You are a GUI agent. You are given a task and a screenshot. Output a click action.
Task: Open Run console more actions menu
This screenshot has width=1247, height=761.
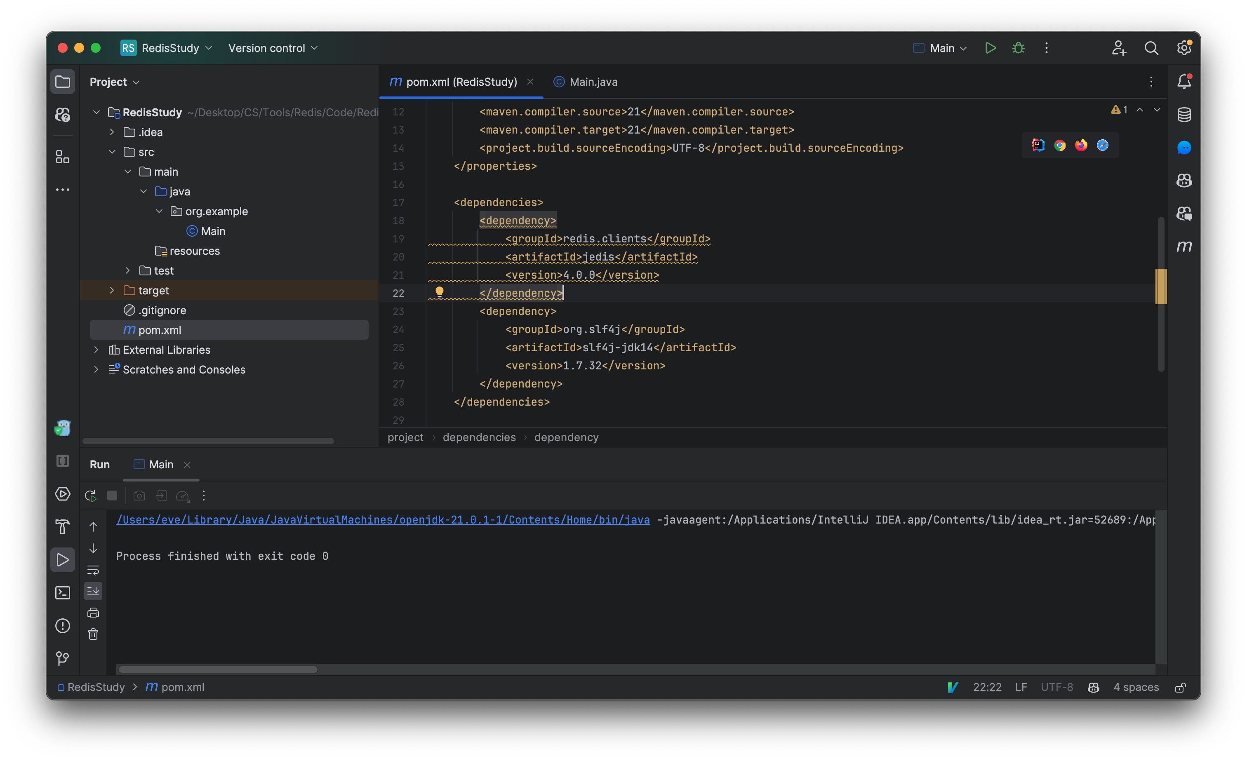tap(203, 496)
